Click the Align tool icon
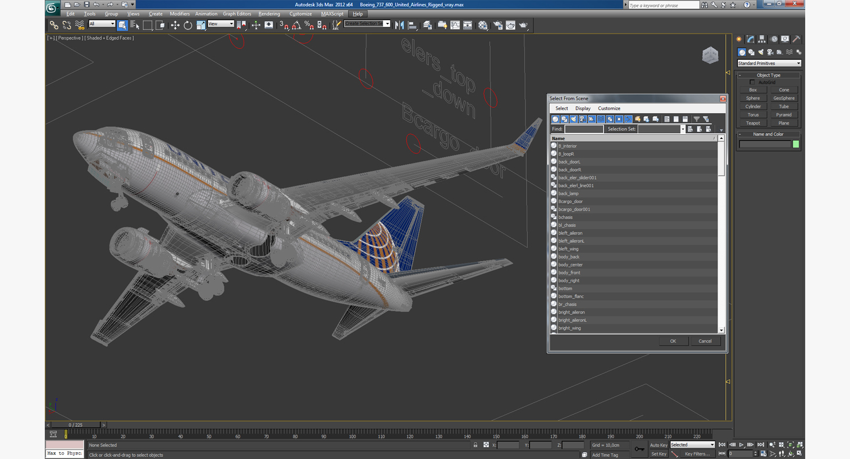Viewport: 850px width, 459px height. click(x=412, y=25)
